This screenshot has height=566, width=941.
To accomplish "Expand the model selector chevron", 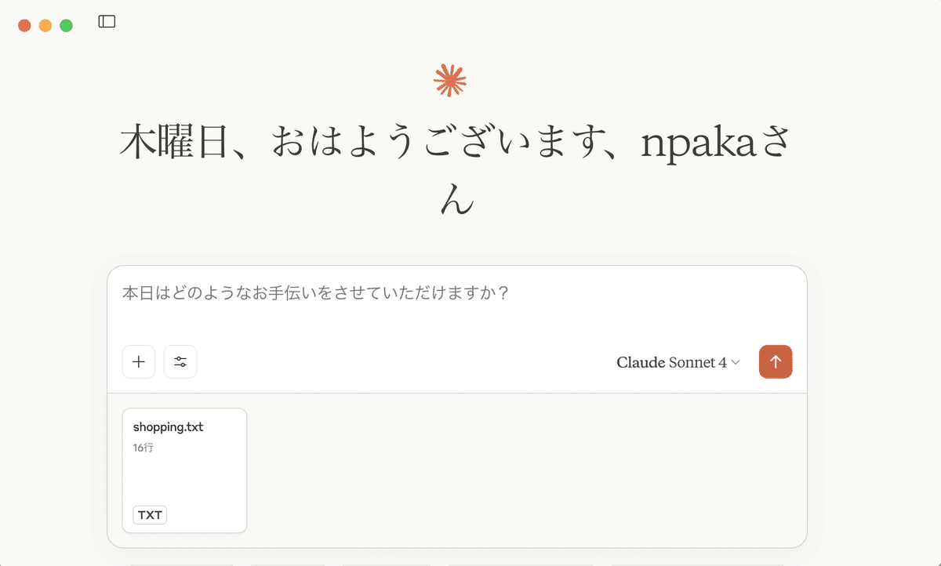I will click(735, 363).
